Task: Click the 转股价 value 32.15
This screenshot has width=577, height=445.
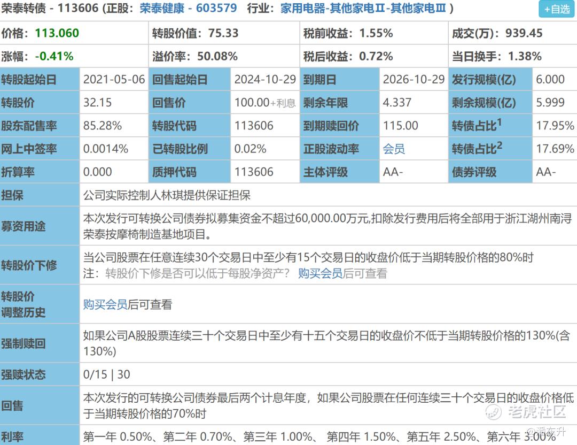Action: [x=98, y=102]
